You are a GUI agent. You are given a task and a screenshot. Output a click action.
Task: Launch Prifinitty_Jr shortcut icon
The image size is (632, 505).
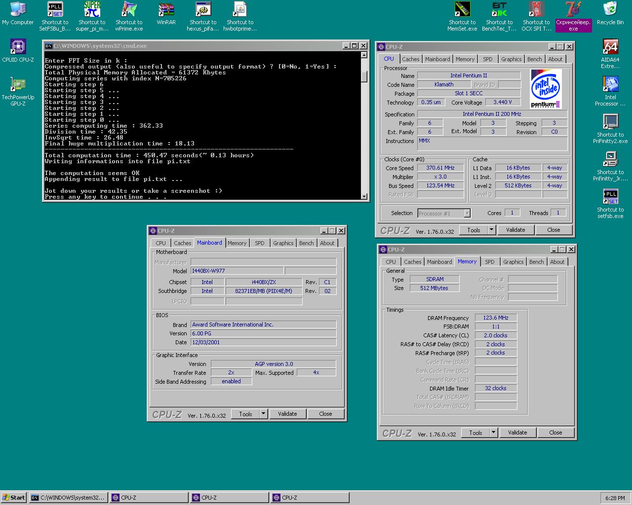[610, 166]
